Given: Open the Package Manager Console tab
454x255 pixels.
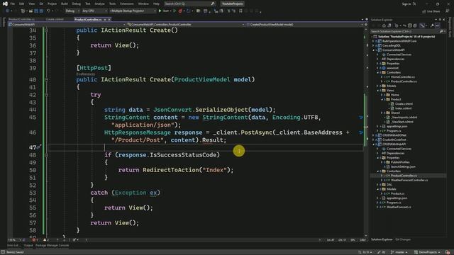Looking at the screenshot, I should tap(52, 246).
